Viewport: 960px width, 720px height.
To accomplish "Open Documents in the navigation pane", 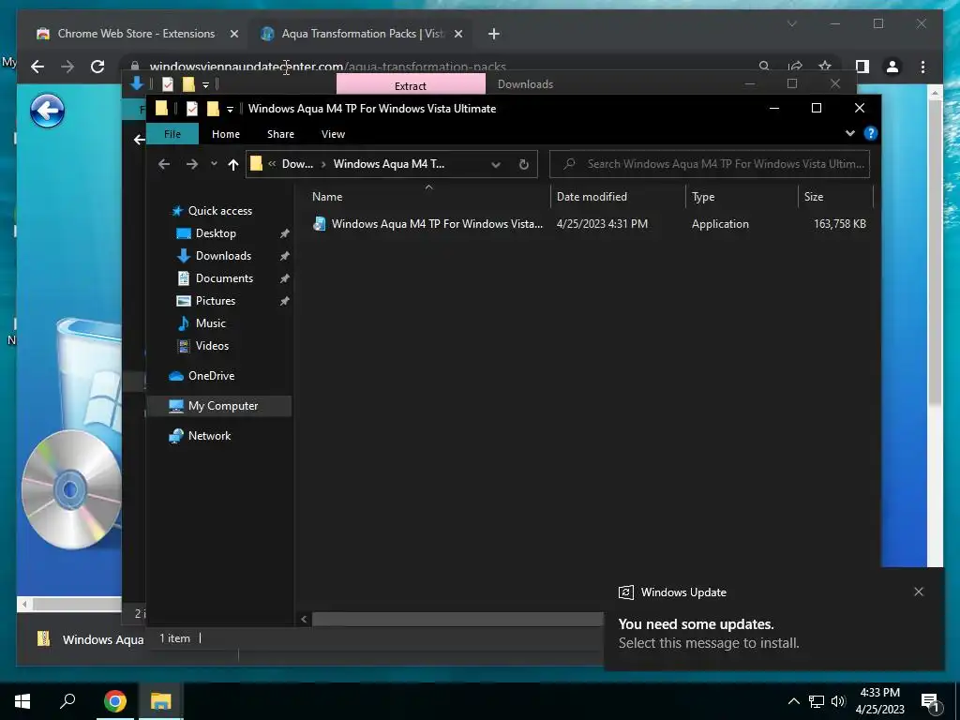I will [x=224, y=277].
